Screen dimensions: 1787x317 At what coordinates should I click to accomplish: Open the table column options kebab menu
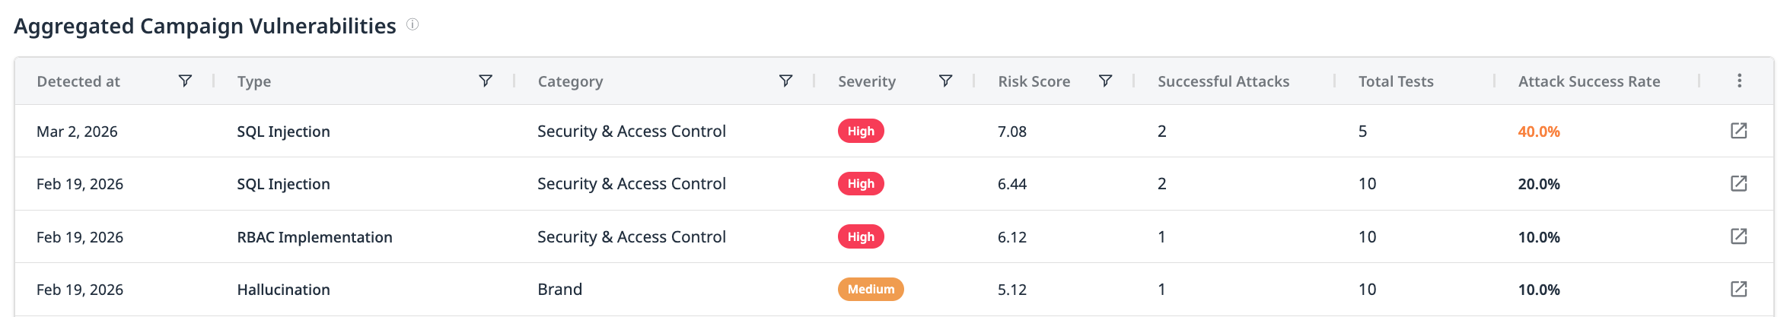(x=1739, y=81)
